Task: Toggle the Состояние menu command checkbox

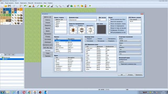Action: [86, 41]
